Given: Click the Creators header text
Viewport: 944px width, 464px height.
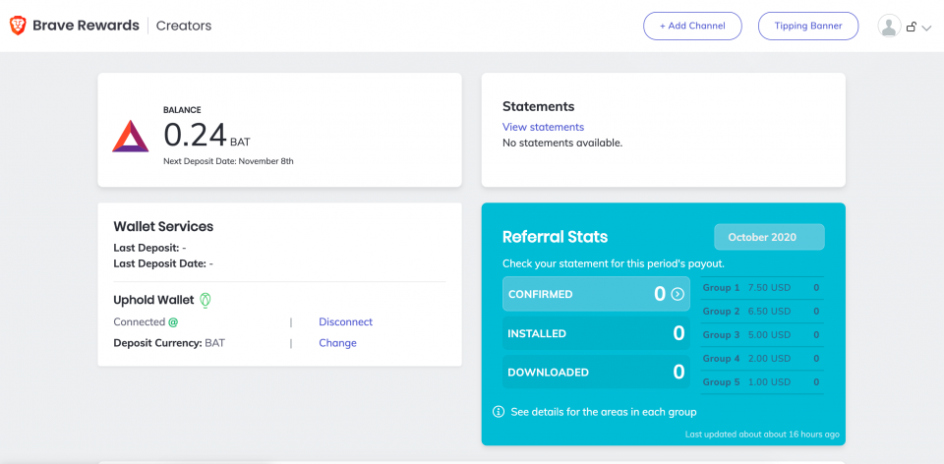Looking at the screenshot, I should 184,26.
